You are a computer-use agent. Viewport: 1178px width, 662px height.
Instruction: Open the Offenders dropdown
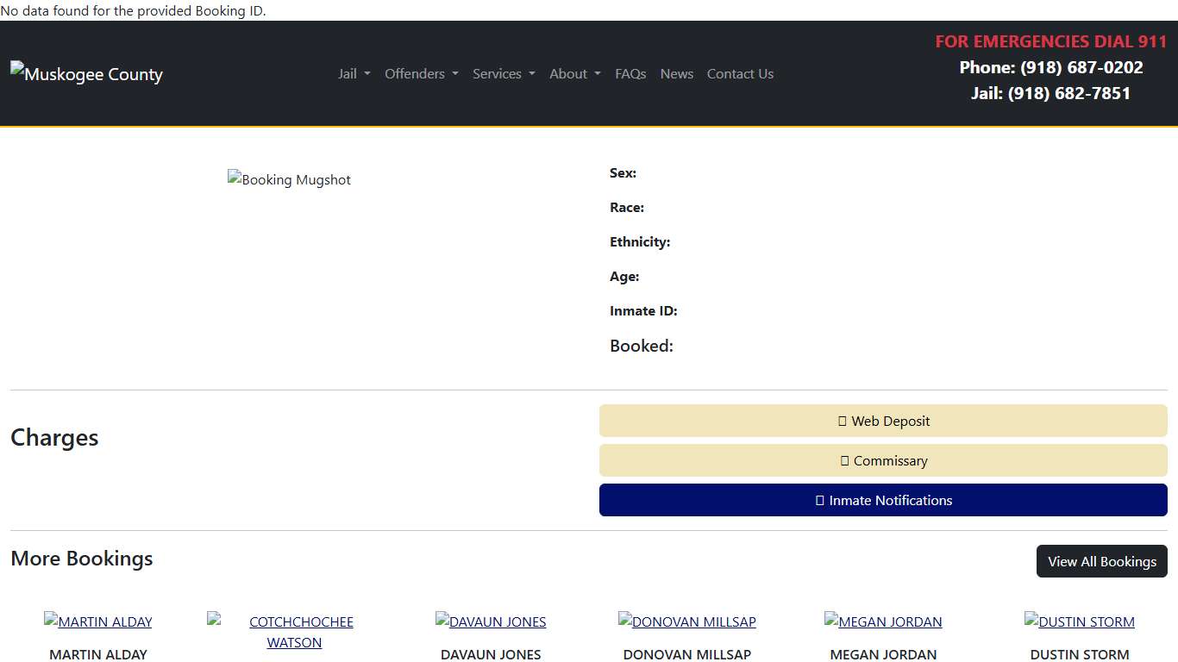tap(421, 73)
